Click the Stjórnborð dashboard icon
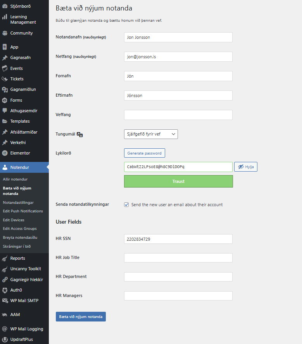 coord(5,6)
